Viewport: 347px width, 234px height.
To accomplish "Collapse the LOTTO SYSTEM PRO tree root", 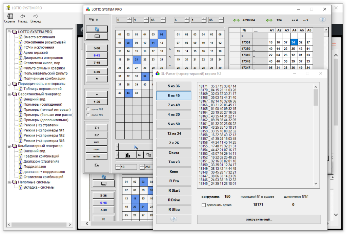I will pos(9,32).
